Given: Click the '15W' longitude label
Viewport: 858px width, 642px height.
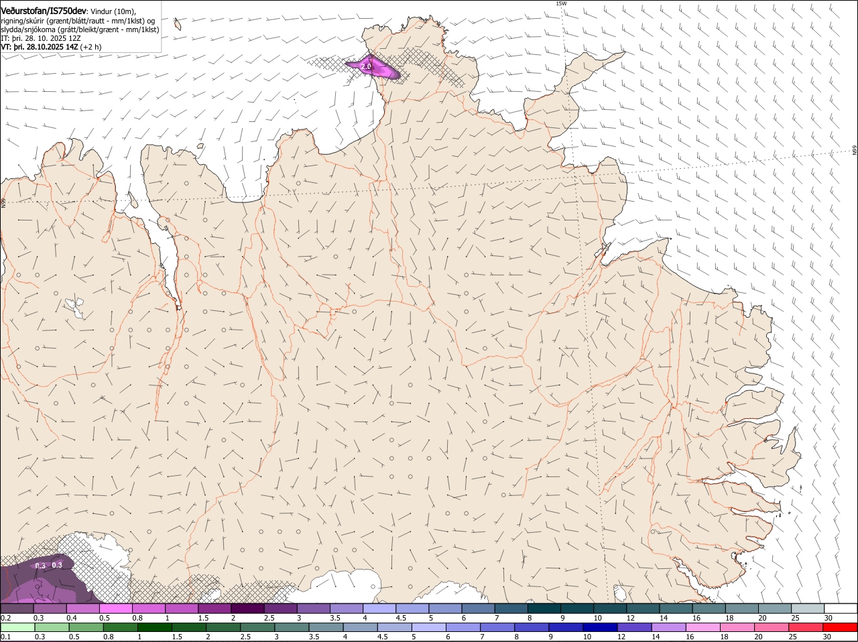Looking at the screenshot, I should tap(561, 3).
